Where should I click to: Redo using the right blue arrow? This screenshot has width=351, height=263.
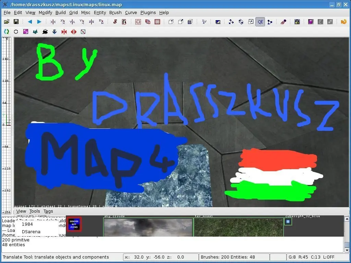click(x=39, y=22)
